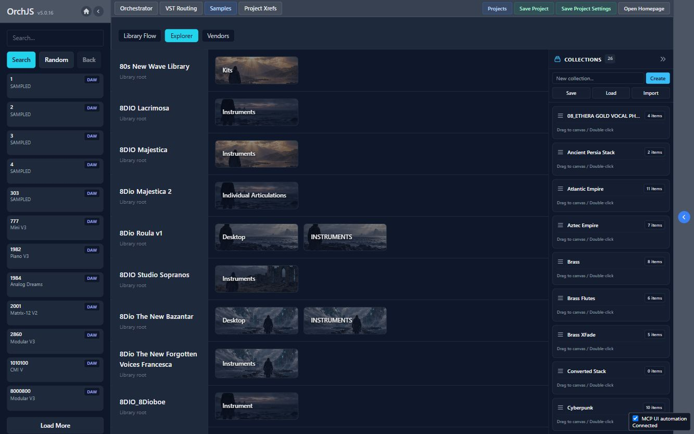Click the home icon beside OrchJS
This screenshot has width=694, height=434.
tap(86, 11)
